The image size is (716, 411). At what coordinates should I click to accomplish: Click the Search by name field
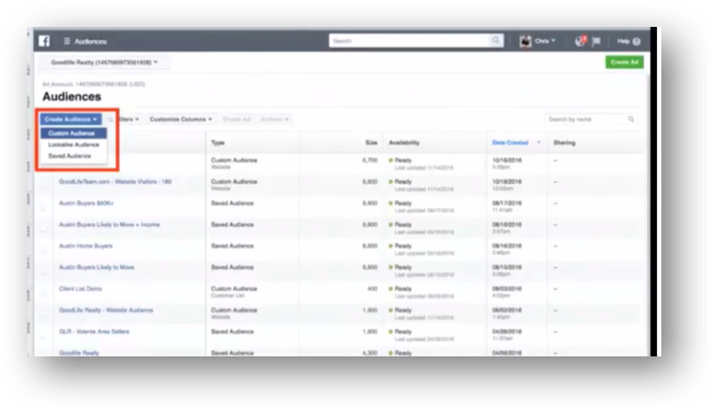point(586,119)
